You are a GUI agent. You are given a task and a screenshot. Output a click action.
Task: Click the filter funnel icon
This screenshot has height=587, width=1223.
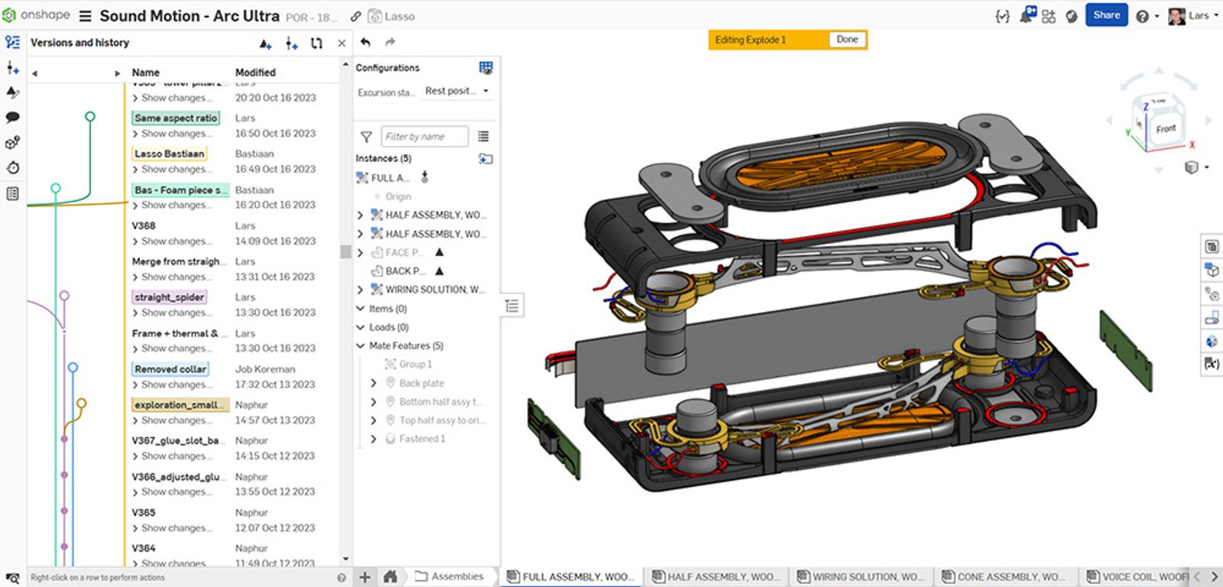pos(366,137)
